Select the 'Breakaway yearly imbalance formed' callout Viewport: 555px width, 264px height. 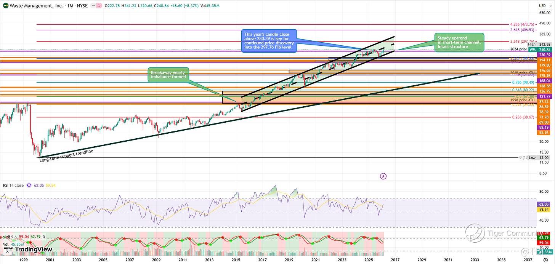pos(168,74)
